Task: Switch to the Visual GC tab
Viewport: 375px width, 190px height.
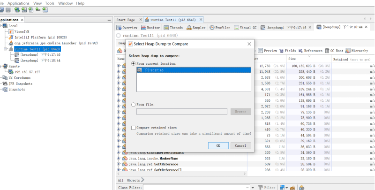Action: coord(245,28)
